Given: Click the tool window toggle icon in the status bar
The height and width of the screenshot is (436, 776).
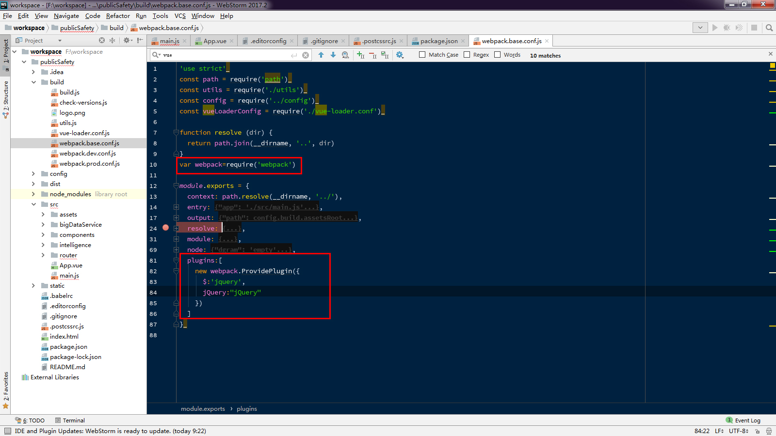Looking at the screenshot, I should (x=7, y=431).
